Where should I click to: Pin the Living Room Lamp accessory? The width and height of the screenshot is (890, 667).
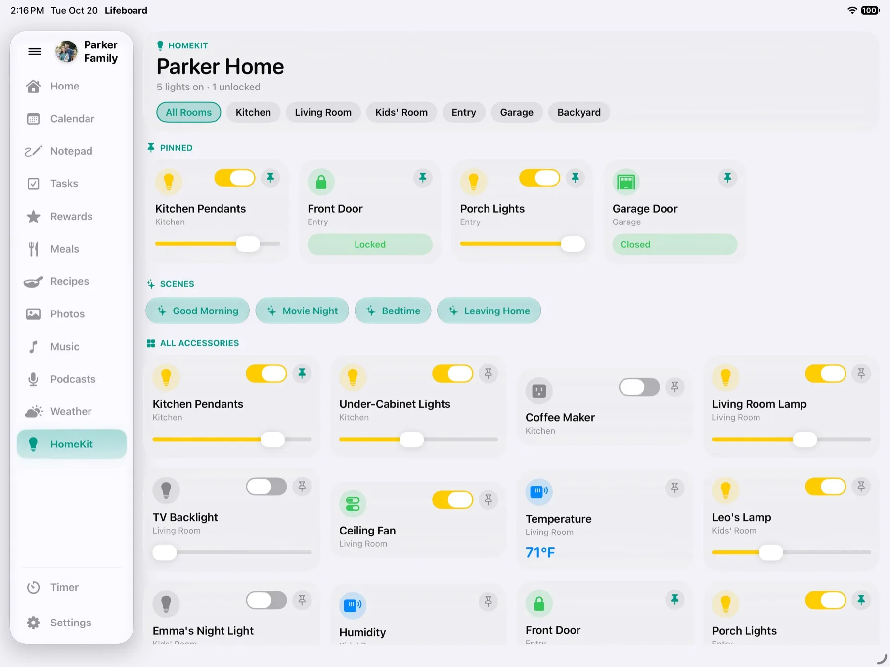861,374
